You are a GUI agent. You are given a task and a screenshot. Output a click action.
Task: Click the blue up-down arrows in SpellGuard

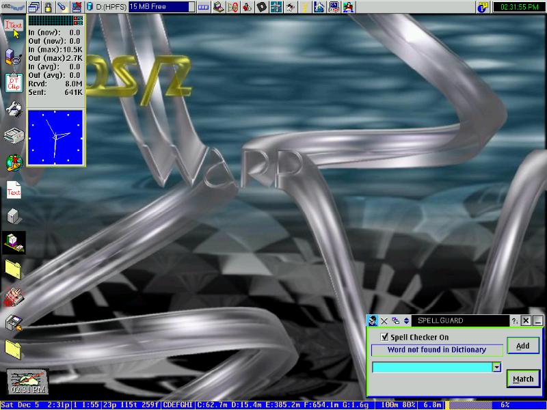point(406,320)
